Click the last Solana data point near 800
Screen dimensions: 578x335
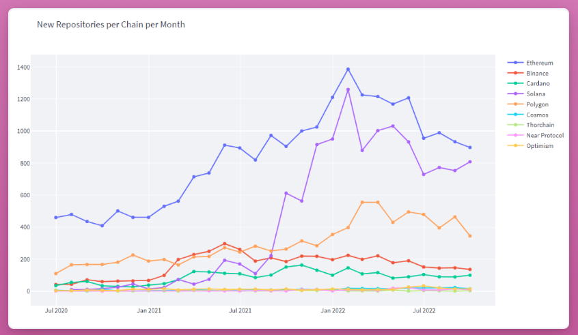tap(470, 162)
